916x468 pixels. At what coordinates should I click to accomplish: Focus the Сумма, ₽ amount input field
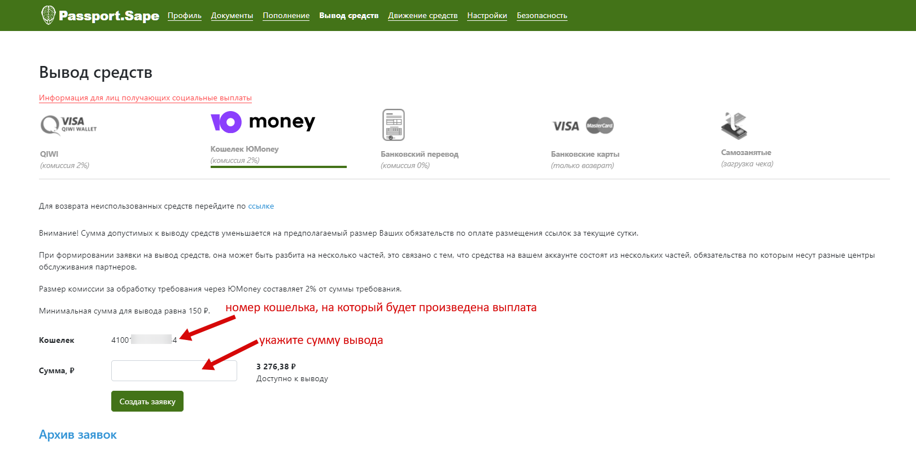(x=174, y=370)
